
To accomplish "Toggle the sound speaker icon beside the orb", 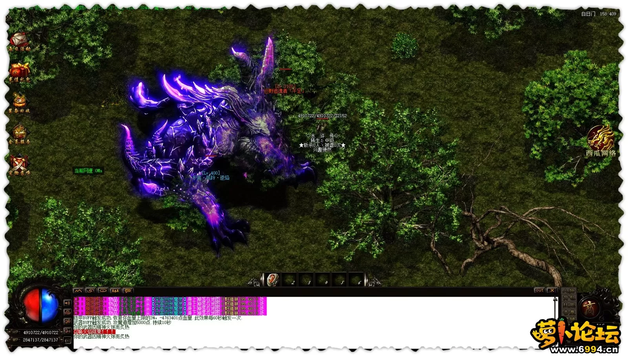I will 67,303.
